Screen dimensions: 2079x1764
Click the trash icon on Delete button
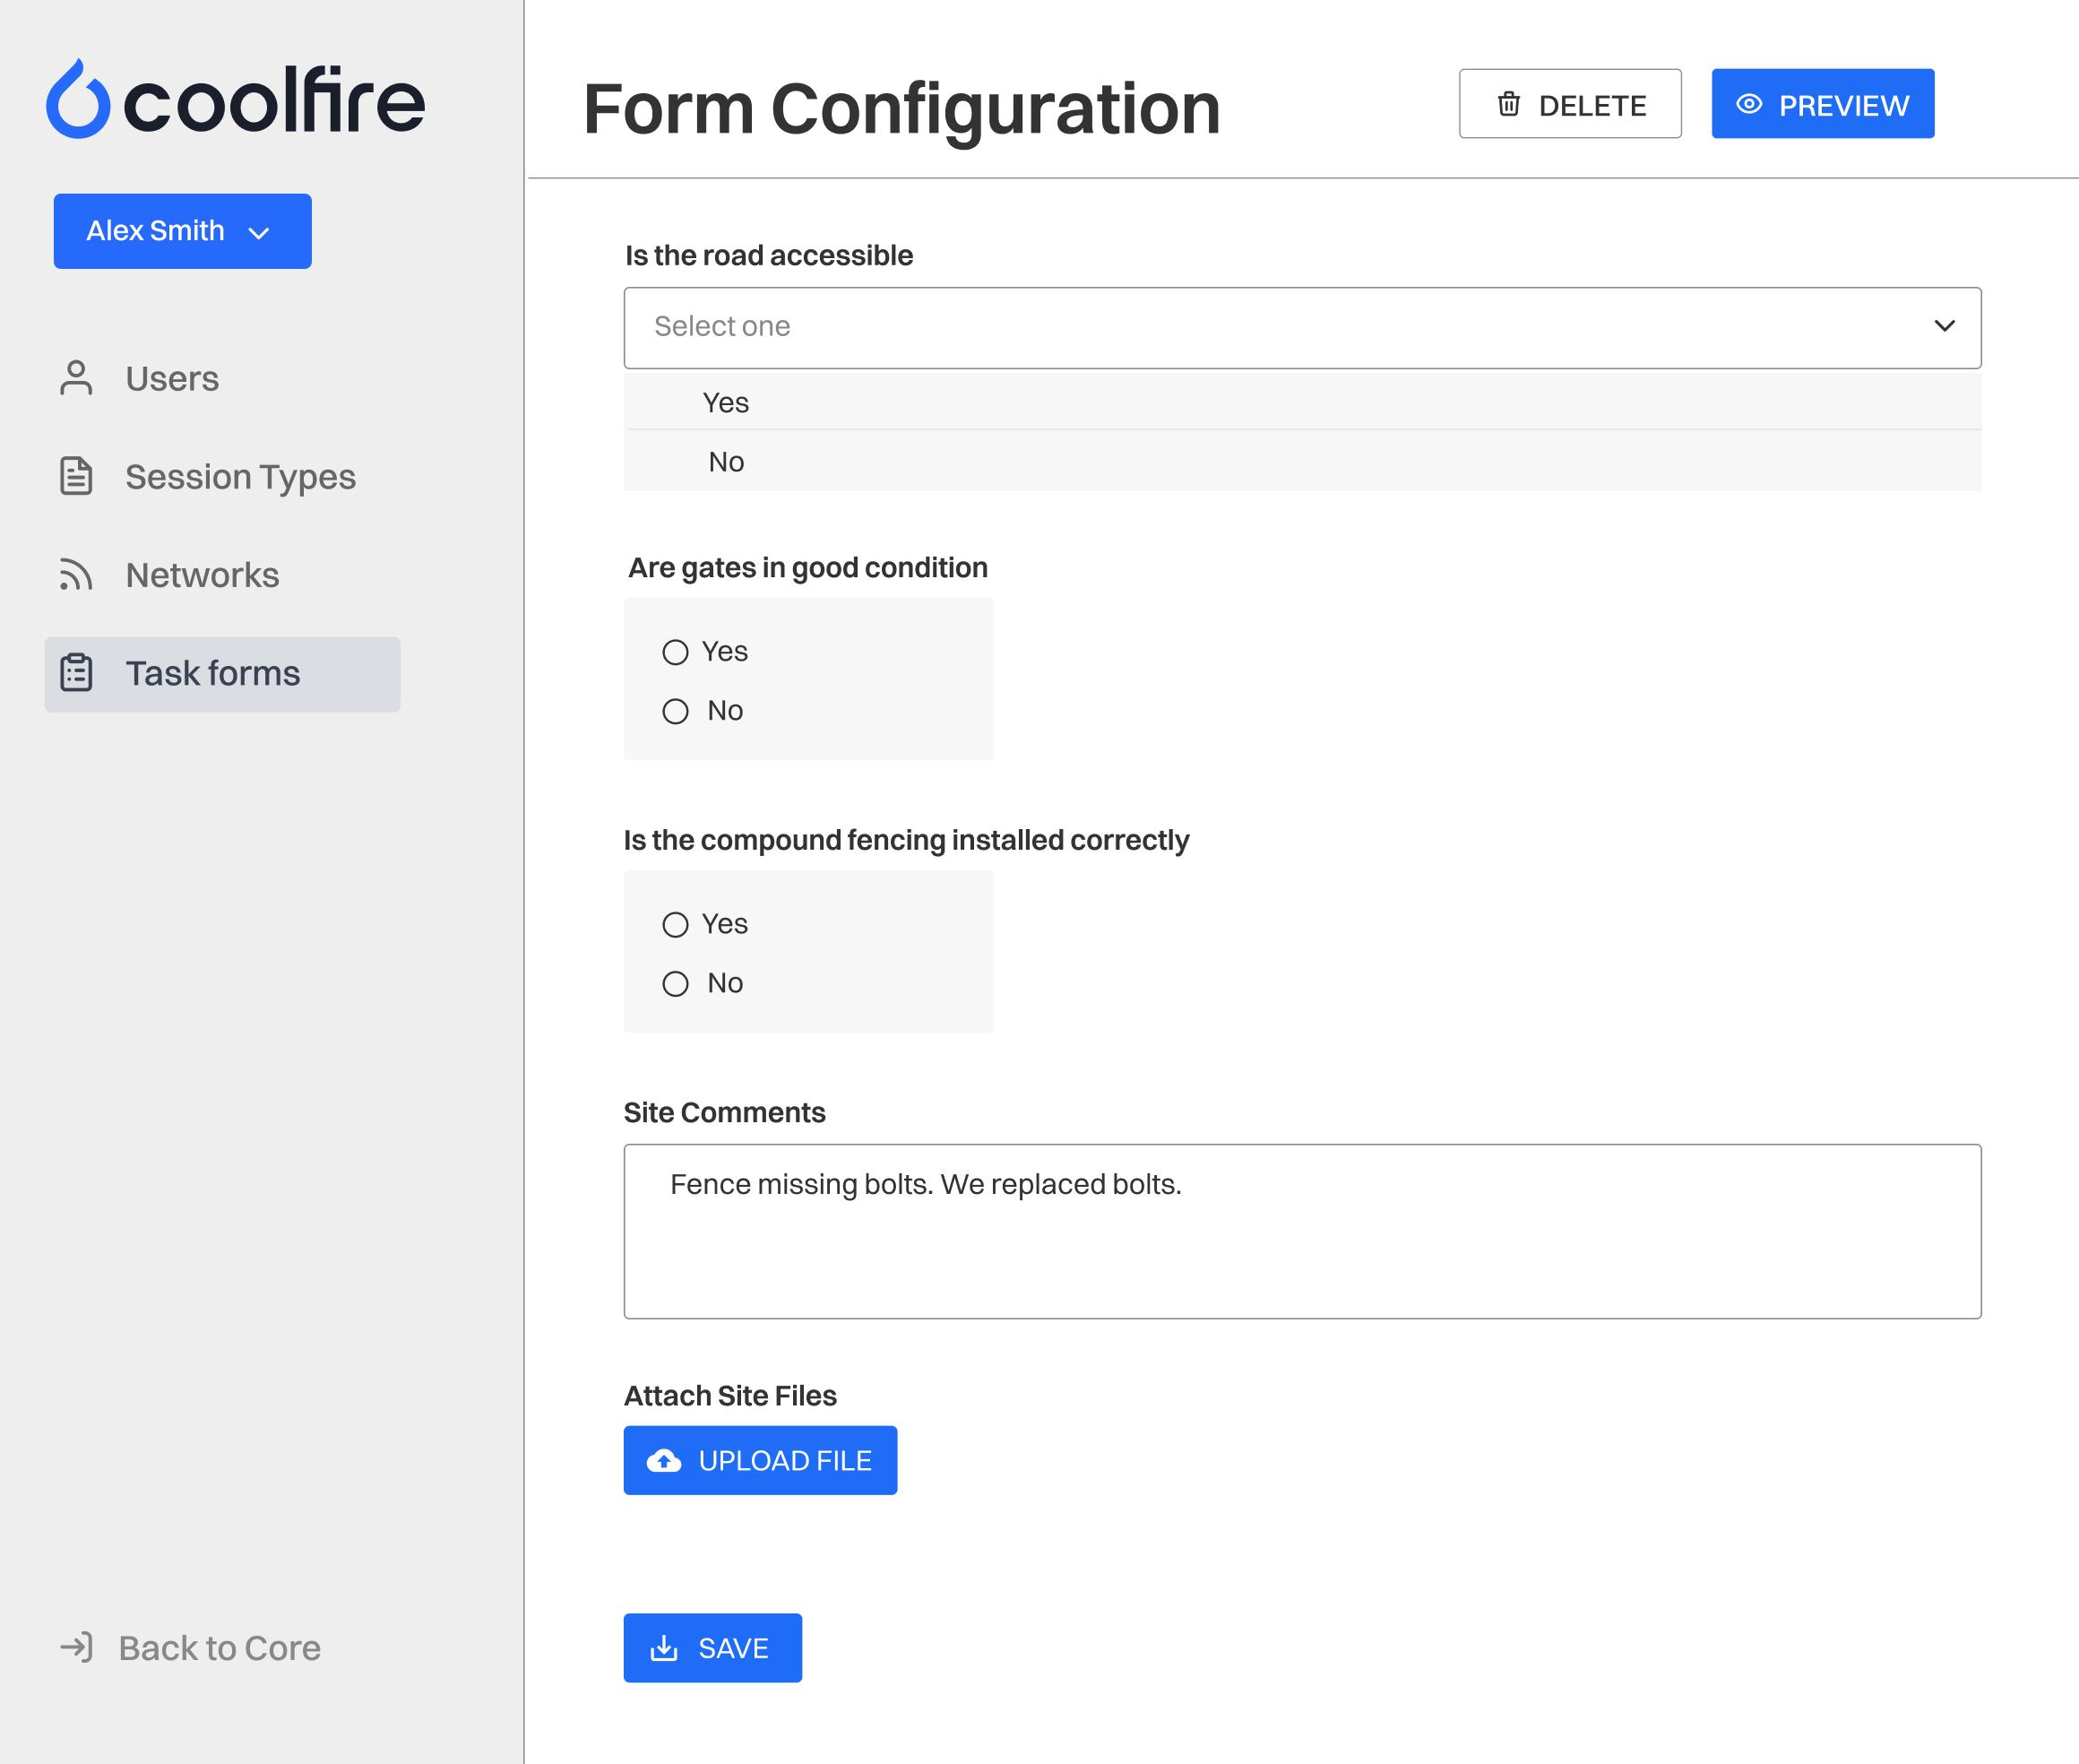[x=1508, y=104]
